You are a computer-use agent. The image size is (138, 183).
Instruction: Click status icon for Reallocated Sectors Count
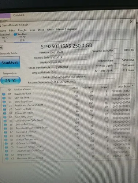point(4,105)
